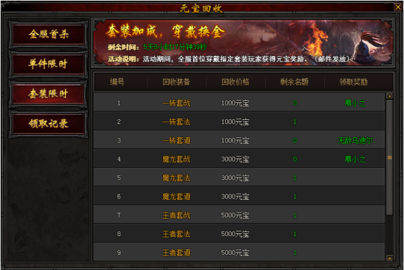404x270 pixels.
Task: Click the 一转套战 equipment entry
Action: click(177, 103)
